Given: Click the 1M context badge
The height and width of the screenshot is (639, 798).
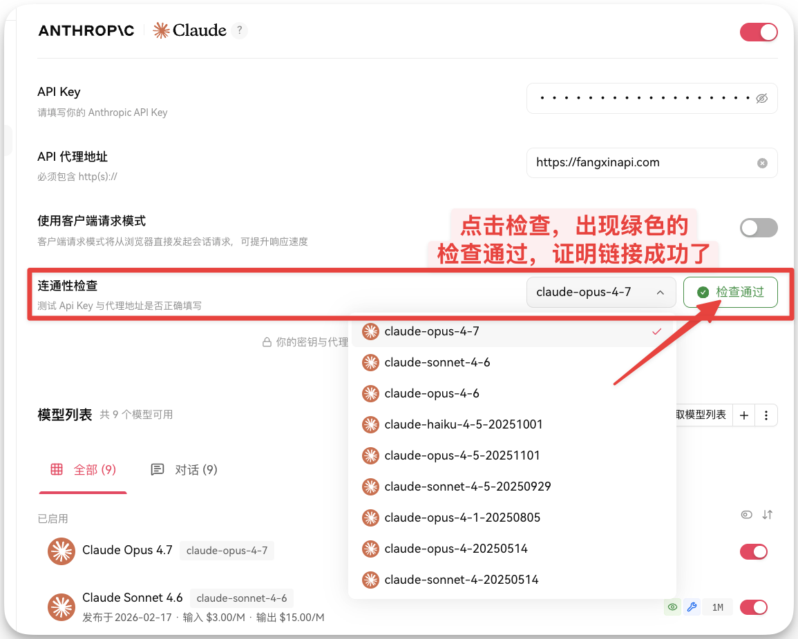Looking at the screenshot, I should pos(718,607).
